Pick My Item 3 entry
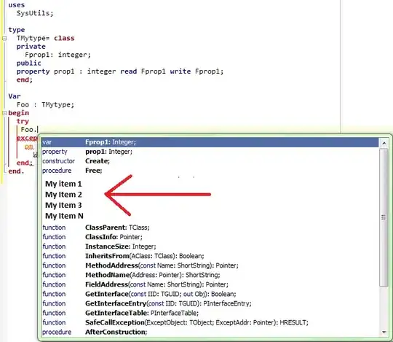The image size is (393, 342). [x=63, y=206]
